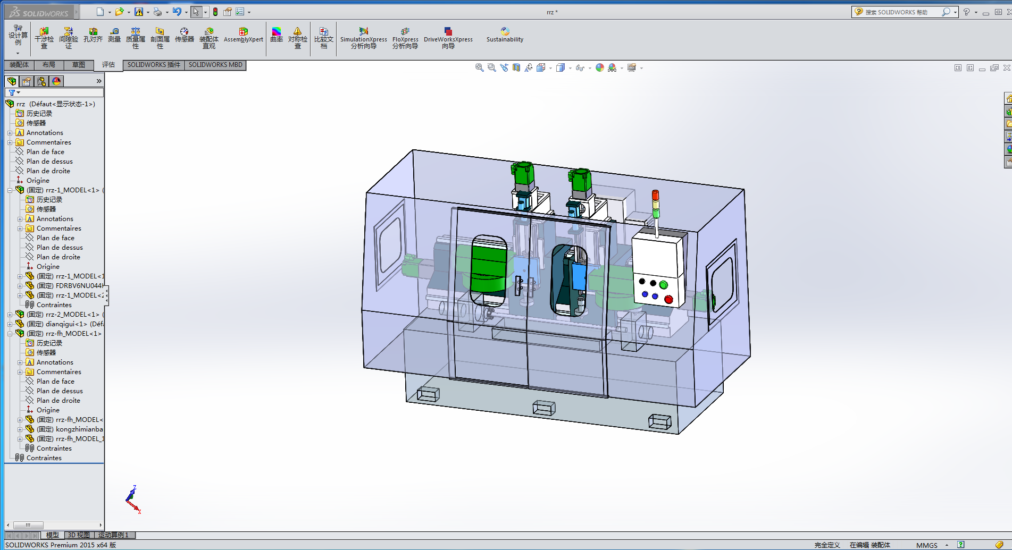Toggle the Select arrow cursor tool
1012x550 pixels.
(196, 12)
